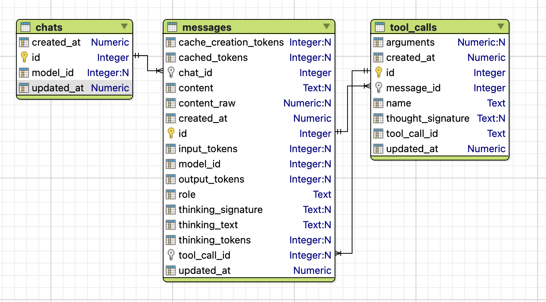The height and width of the screenshot is (302, 546).
Task: Click the foreign key icon next to chat_id
Action: [x=171, y=72]
